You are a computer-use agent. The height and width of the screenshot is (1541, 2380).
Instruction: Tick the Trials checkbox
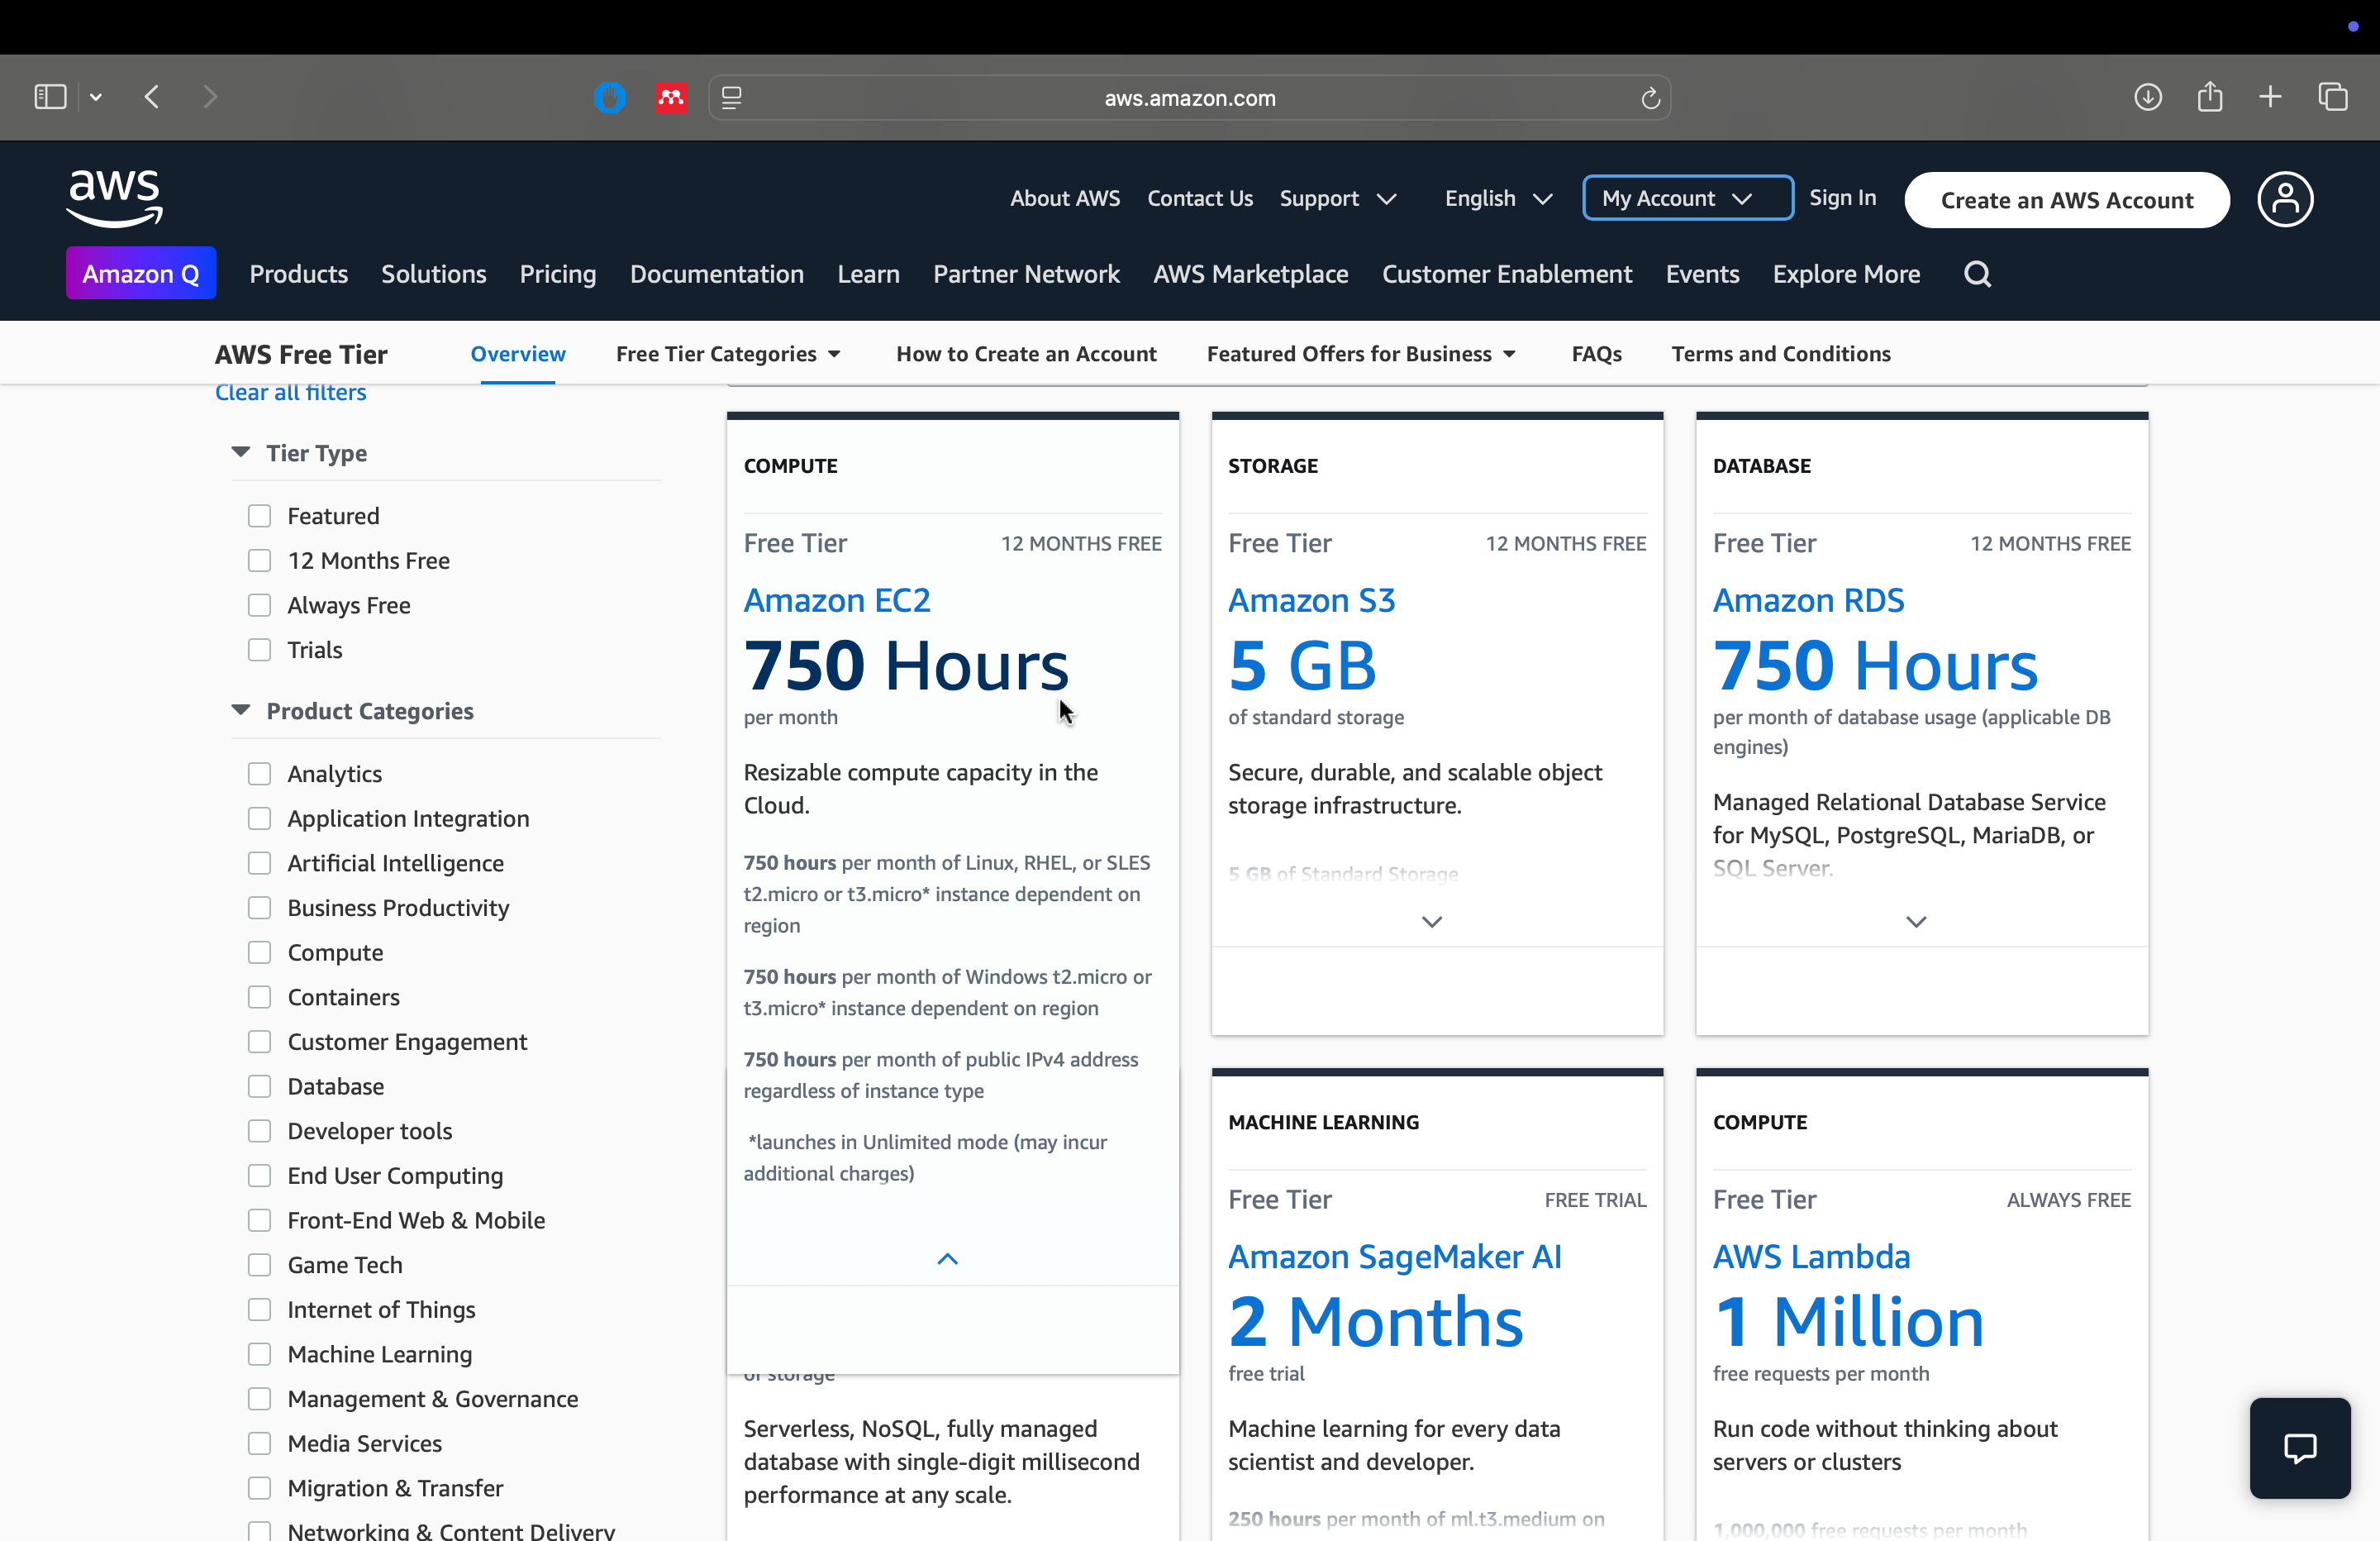point(260,650)
